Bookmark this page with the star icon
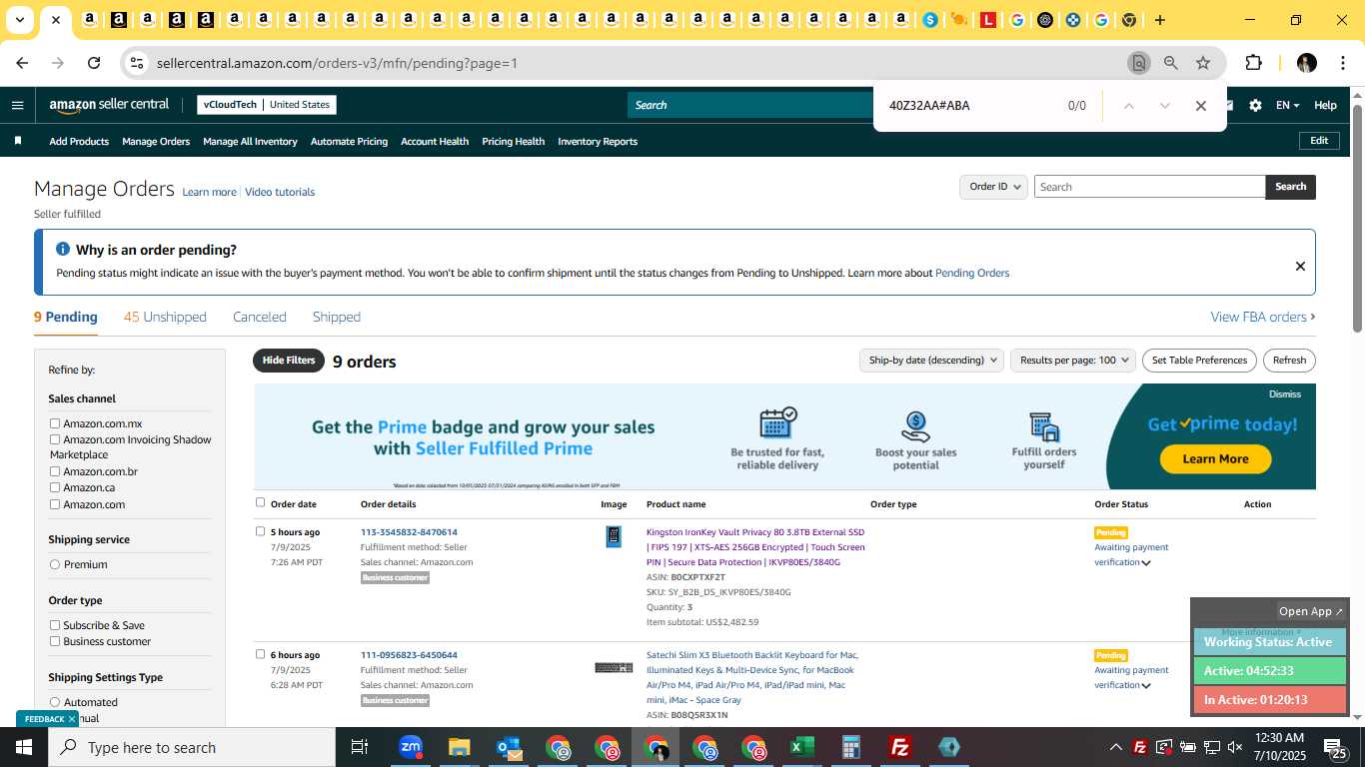This screenshot has width=1365, height=767. (1203, 63)
